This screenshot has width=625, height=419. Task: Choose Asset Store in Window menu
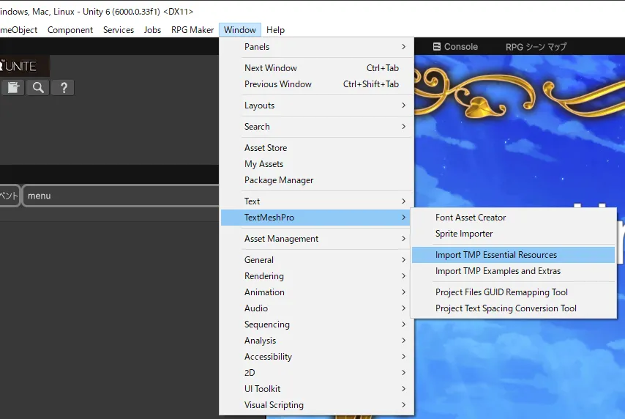(x=266, y=148)
